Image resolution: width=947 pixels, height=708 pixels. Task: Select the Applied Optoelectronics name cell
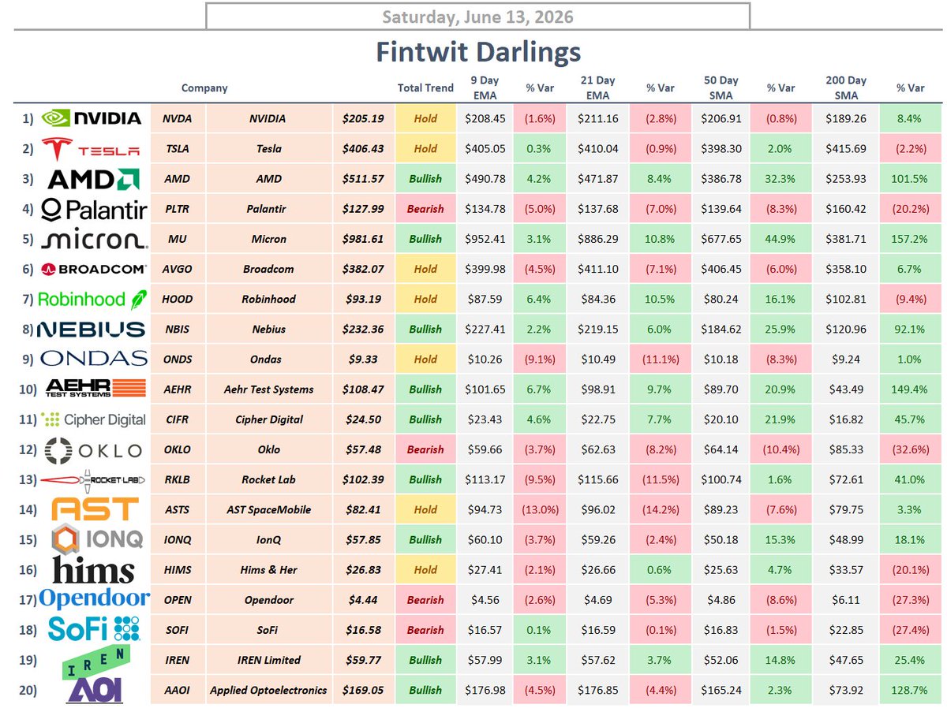268,690
